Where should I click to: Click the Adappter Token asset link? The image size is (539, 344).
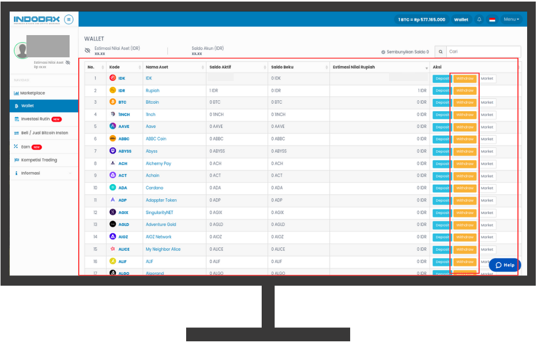161,200
